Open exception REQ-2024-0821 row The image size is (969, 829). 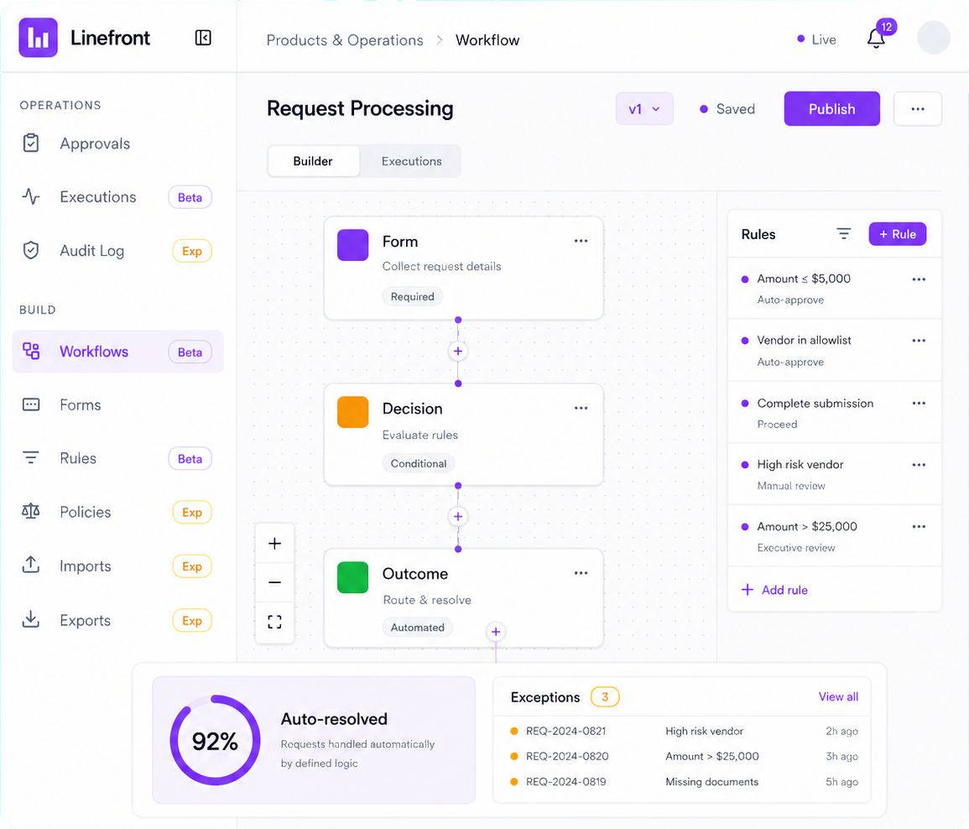pos(684,731)
